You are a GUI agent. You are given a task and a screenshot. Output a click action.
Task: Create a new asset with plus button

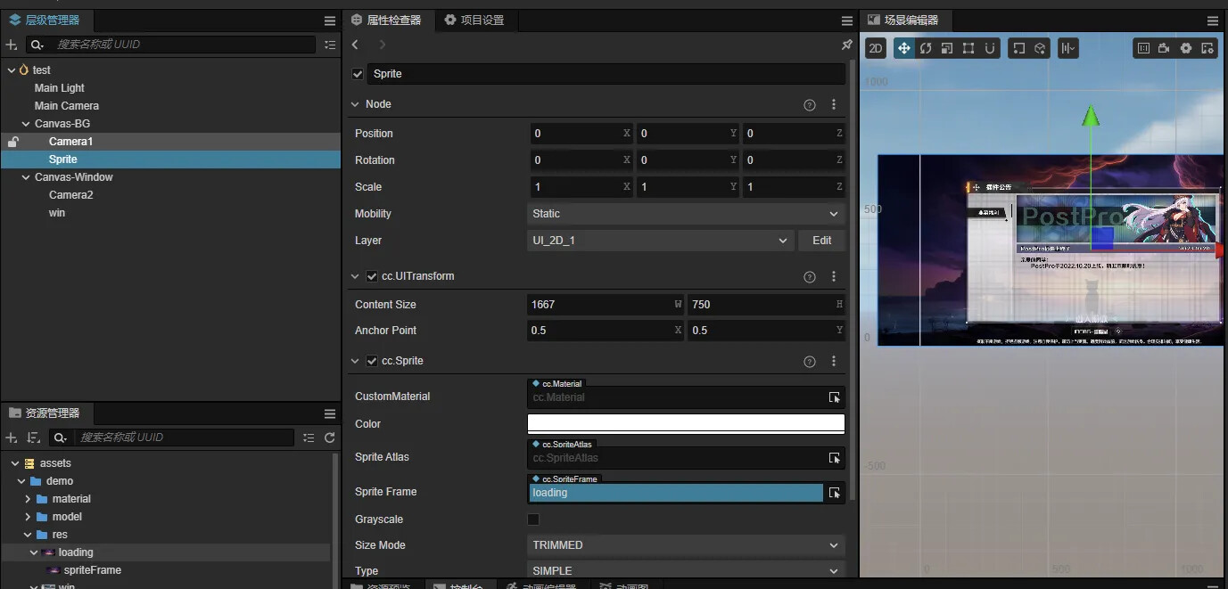pos(12,438)
